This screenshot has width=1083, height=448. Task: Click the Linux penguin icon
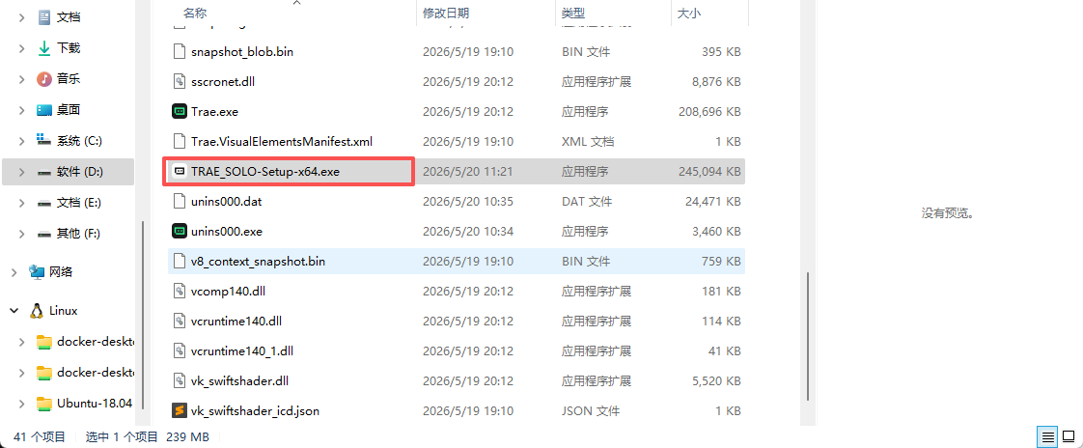37,311
